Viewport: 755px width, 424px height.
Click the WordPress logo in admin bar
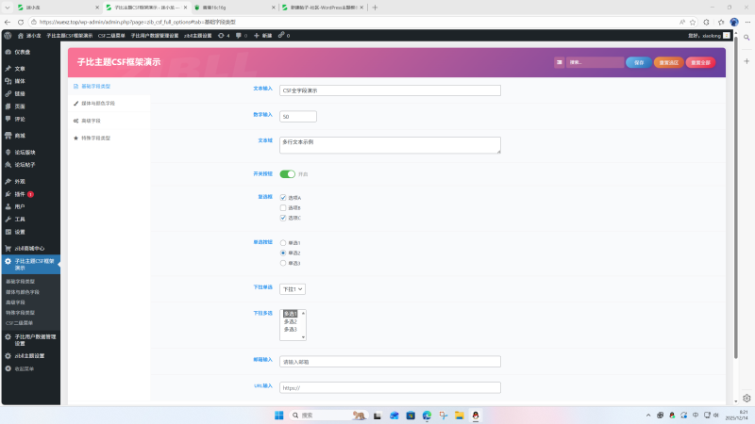(8, 35)
